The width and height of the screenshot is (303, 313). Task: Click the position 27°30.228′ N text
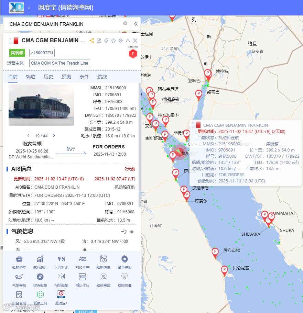click(46, 204)
